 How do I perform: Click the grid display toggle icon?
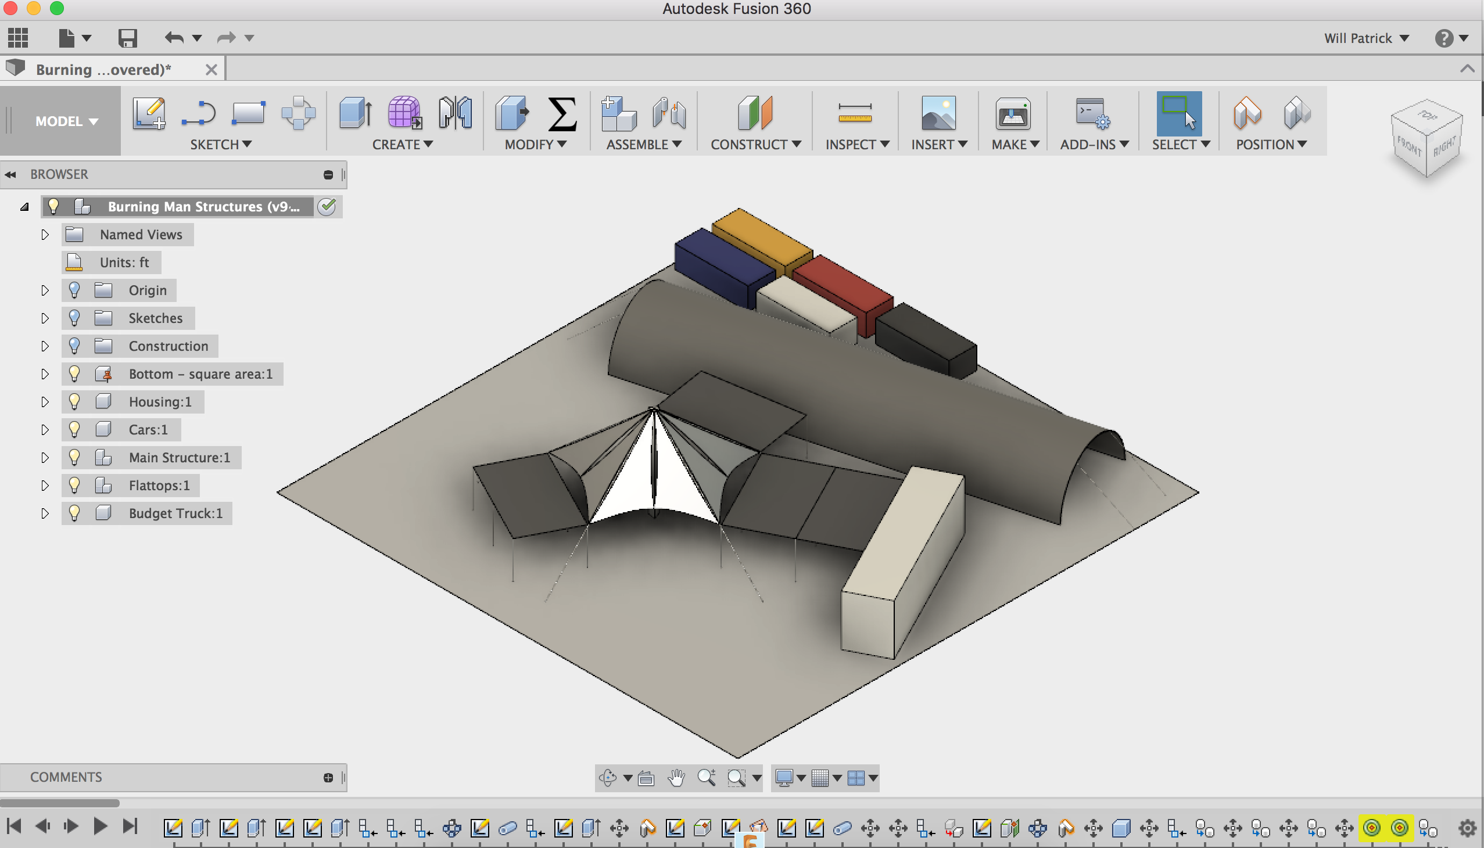[822, 778]
